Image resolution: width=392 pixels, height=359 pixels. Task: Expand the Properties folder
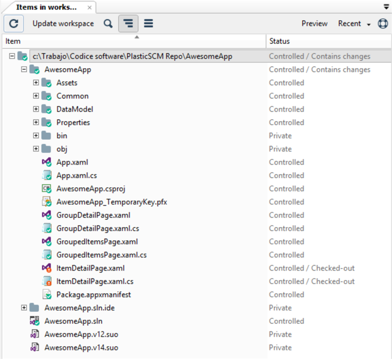(x=36, y=122)
